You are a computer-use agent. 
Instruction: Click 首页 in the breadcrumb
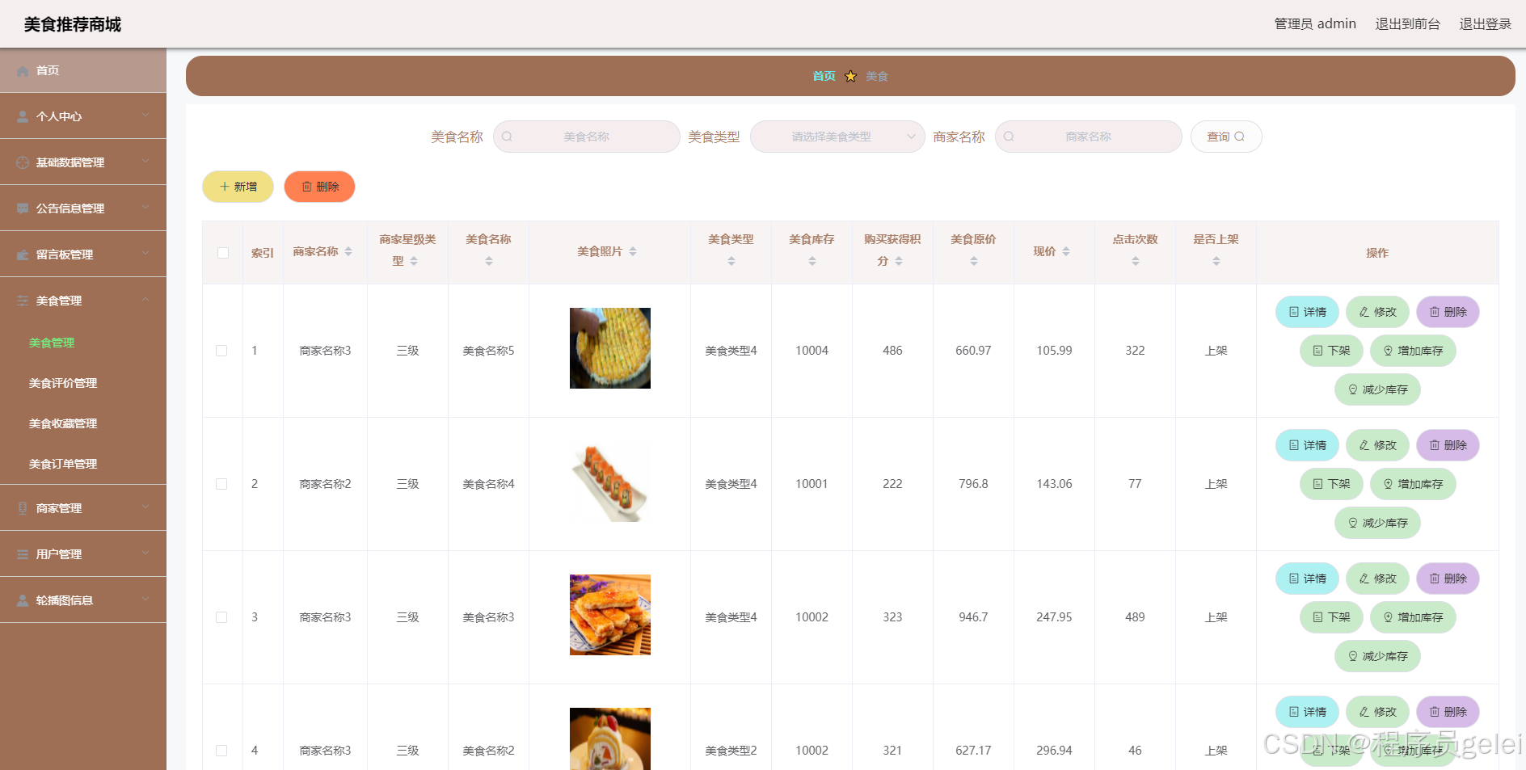click(x=824, y=77)
